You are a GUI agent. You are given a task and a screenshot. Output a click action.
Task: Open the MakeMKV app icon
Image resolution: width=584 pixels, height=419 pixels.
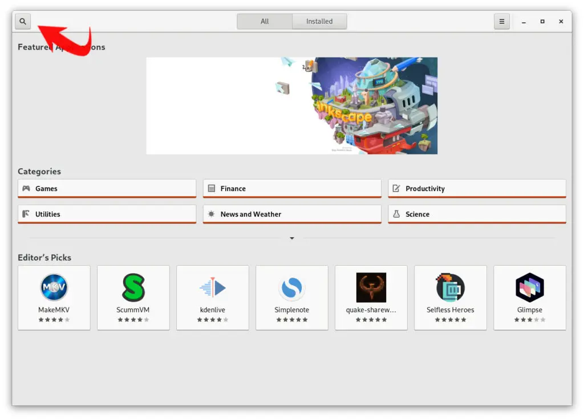click(x=54, y=288)
